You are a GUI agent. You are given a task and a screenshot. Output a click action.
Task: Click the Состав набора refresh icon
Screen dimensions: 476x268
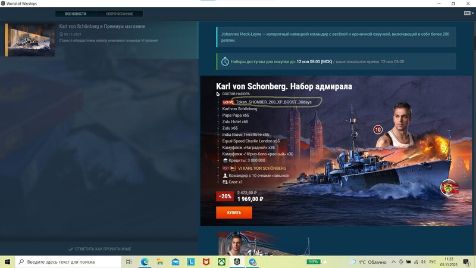218,94
